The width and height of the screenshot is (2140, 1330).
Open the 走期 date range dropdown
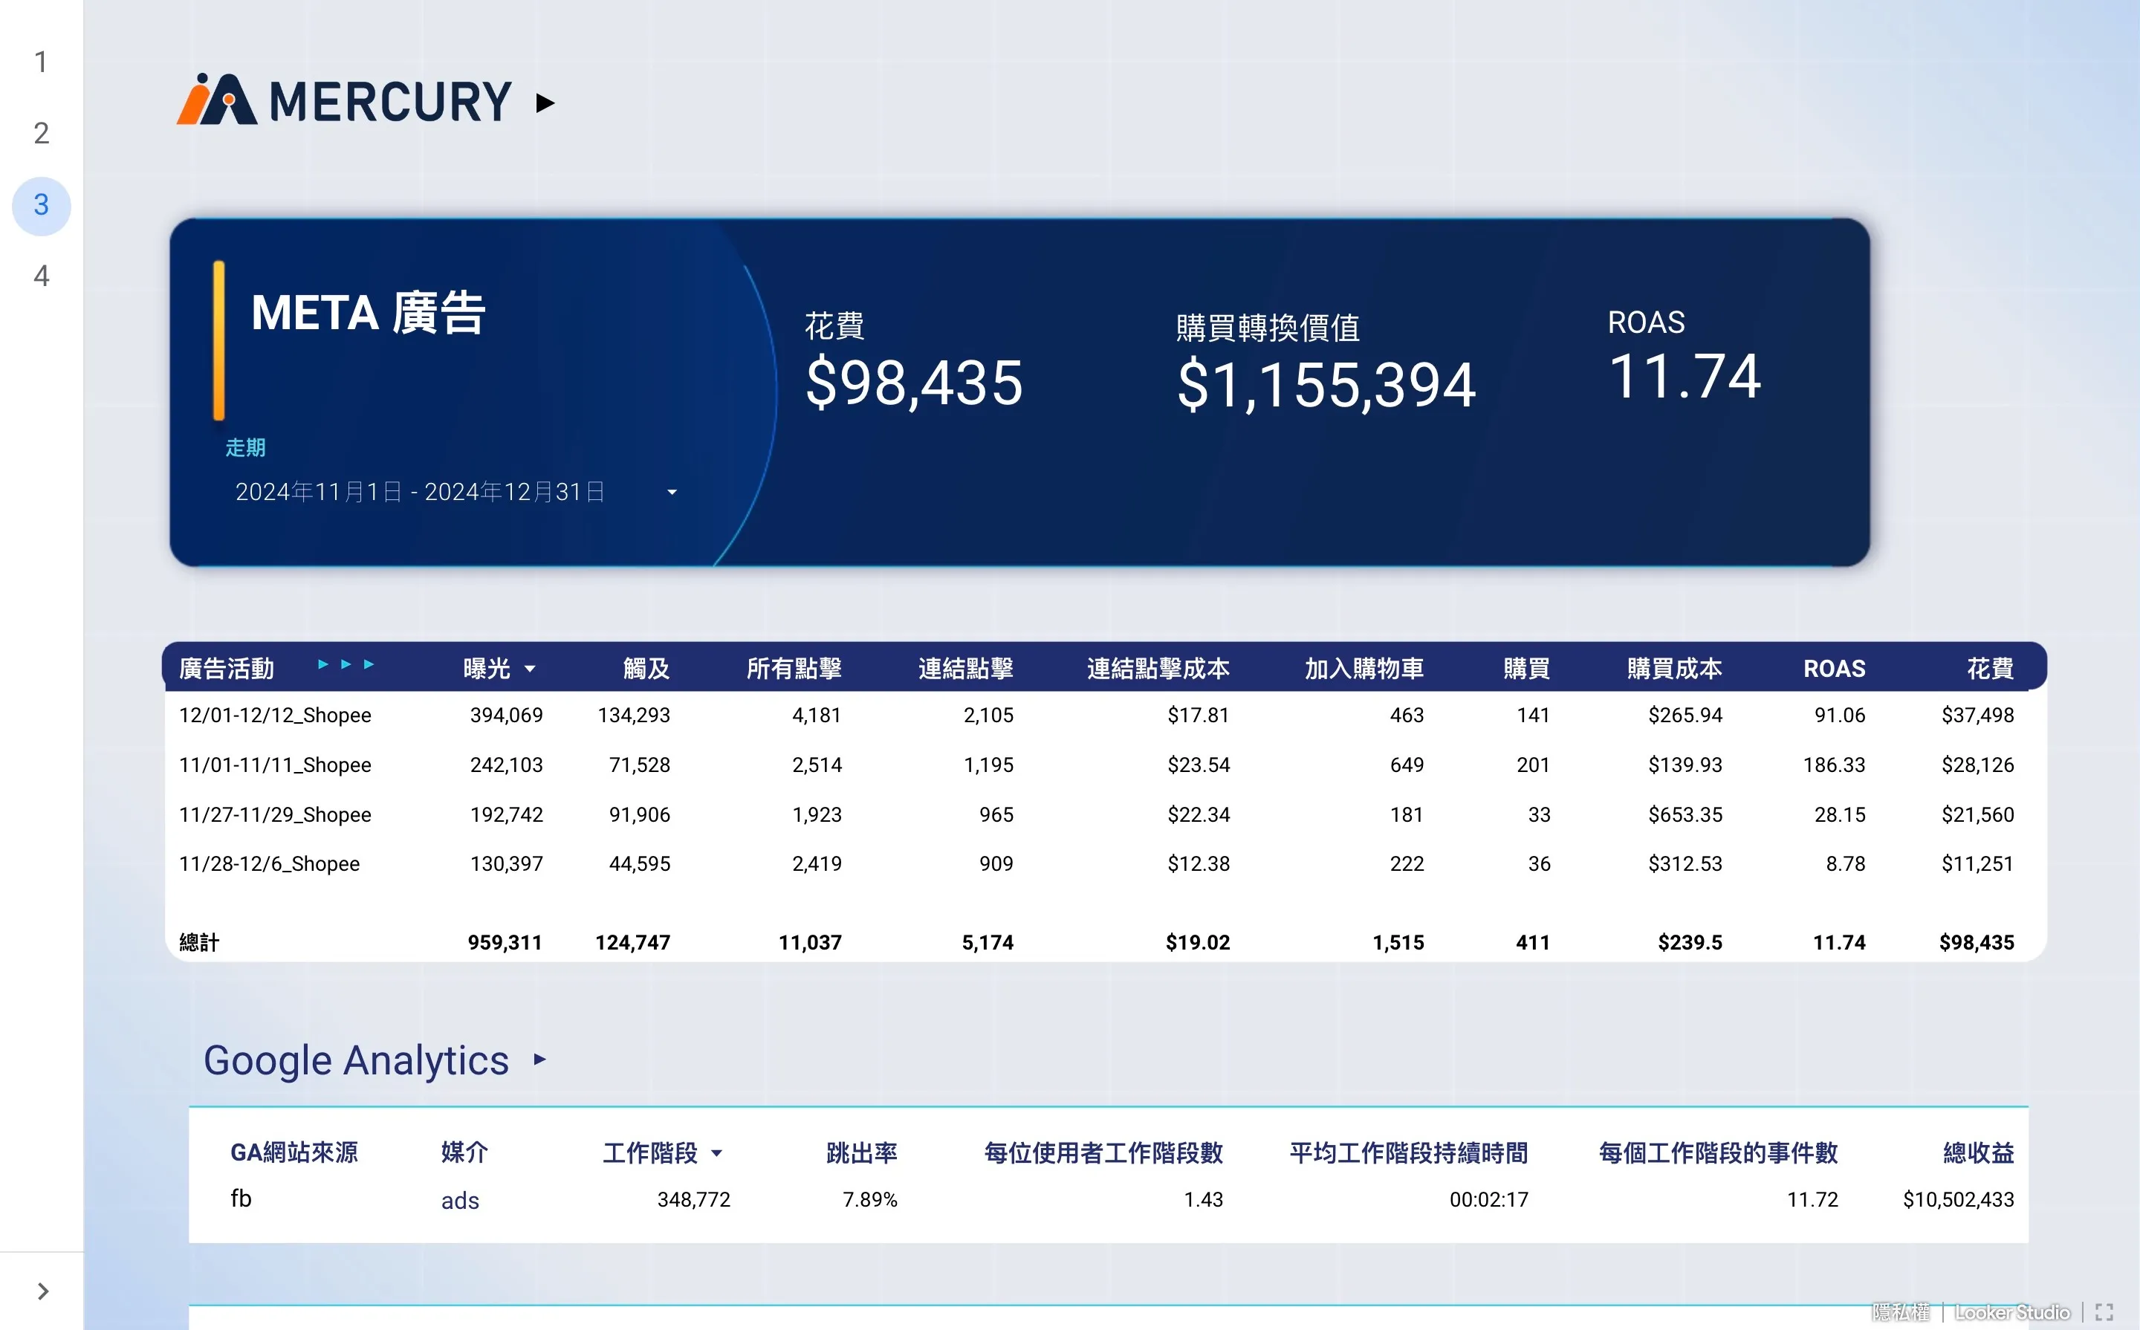(x=673, y=492)
